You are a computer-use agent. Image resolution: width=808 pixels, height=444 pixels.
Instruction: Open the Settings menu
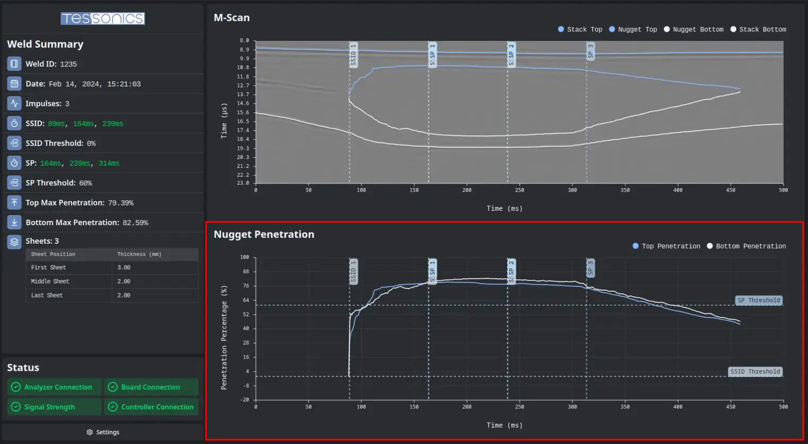(102, 432)
